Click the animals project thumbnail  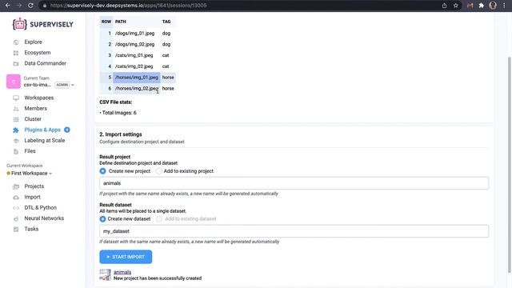click(105, 275)
